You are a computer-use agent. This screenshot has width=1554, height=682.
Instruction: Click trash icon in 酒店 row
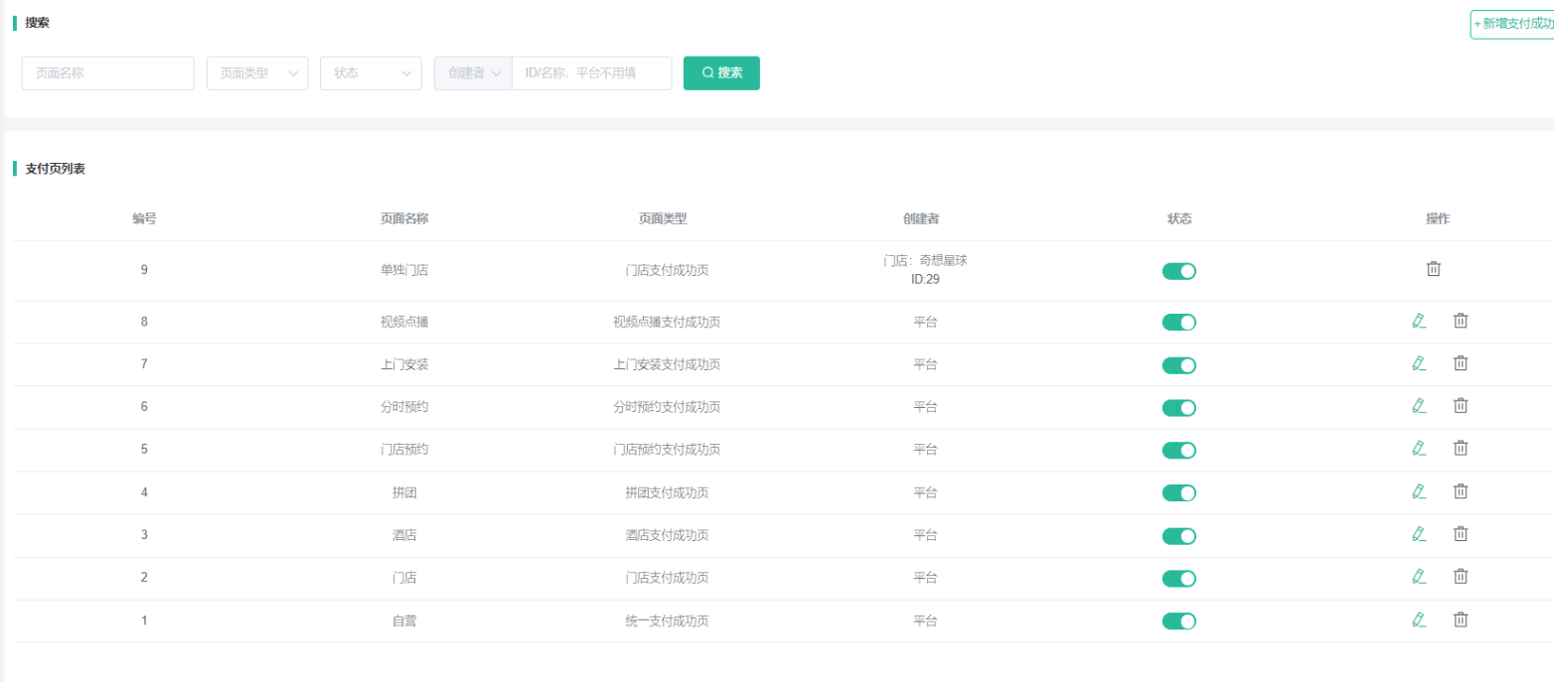1461,534
